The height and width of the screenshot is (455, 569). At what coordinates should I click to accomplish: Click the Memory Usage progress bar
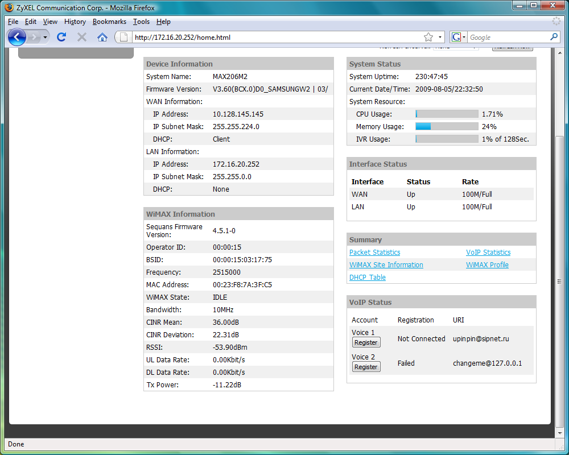447,126
